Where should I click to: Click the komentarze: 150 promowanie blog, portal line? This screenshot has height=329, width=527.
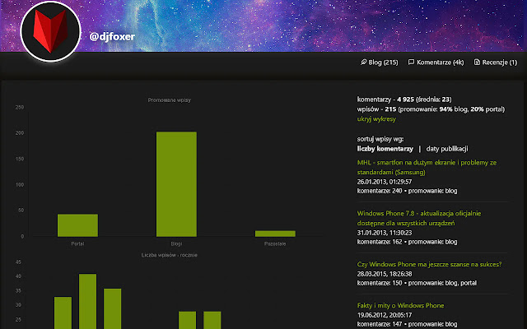pos(417,283)
